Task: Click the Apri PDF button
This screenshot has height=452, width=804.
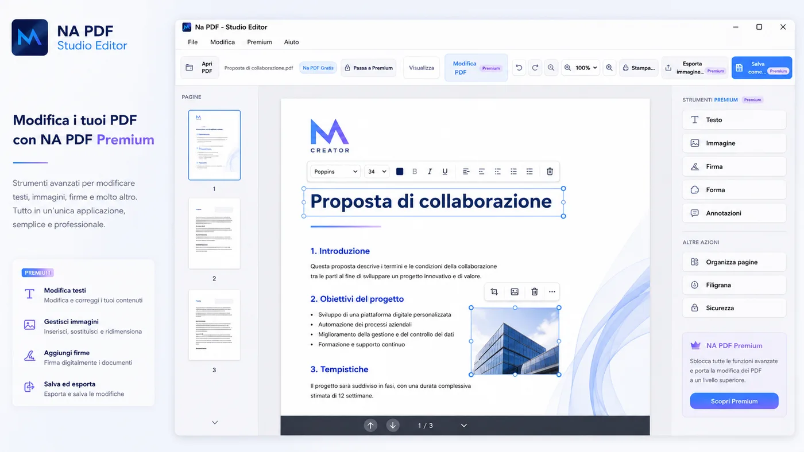Action: (200, 68)
